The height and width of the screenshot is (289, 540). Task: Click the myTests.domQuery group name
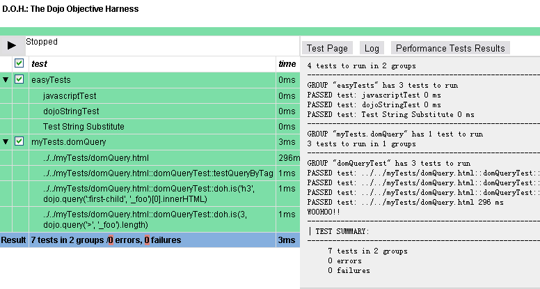pos(68,142)
